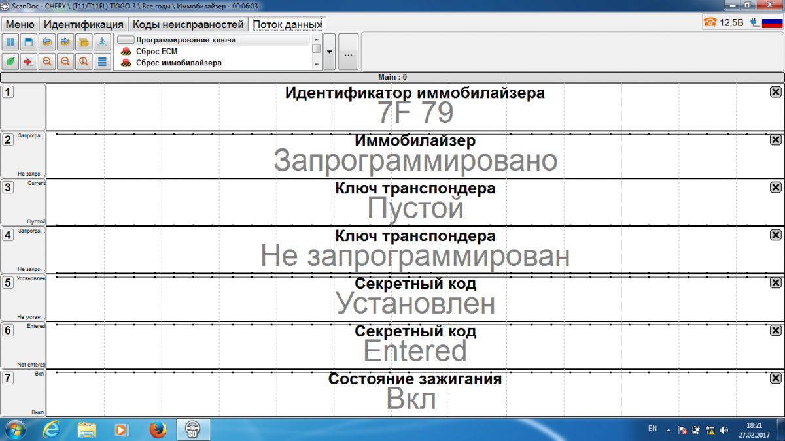This screenshot has height=441, width=785.
Task: Click the Запрограммировано value text
Action: (x=415, y=161)
